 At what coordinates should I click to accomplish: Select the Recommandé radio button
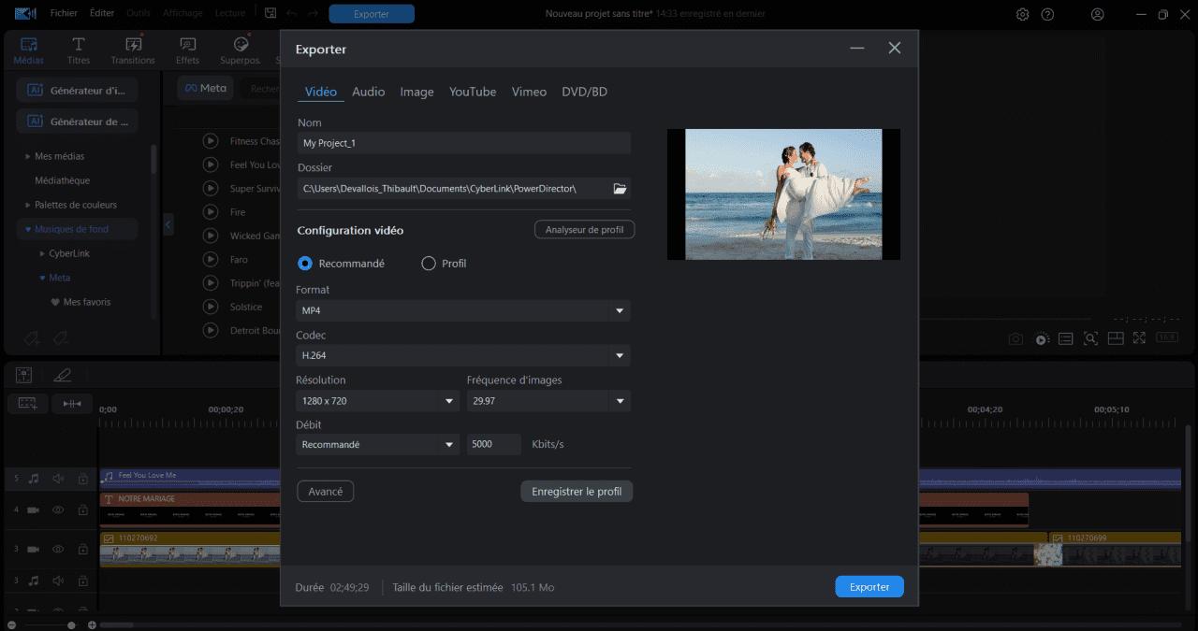305,264
